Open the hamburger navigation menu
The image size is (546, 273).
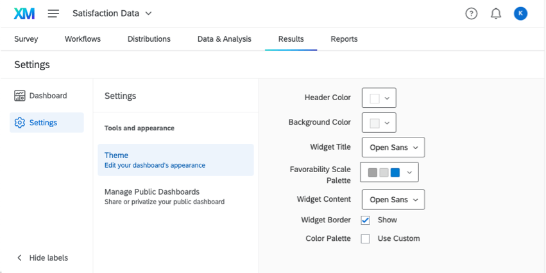(x=54, y=13)
